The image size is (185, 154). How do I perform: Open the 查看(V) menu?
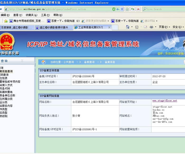click(x=18, y=15)
